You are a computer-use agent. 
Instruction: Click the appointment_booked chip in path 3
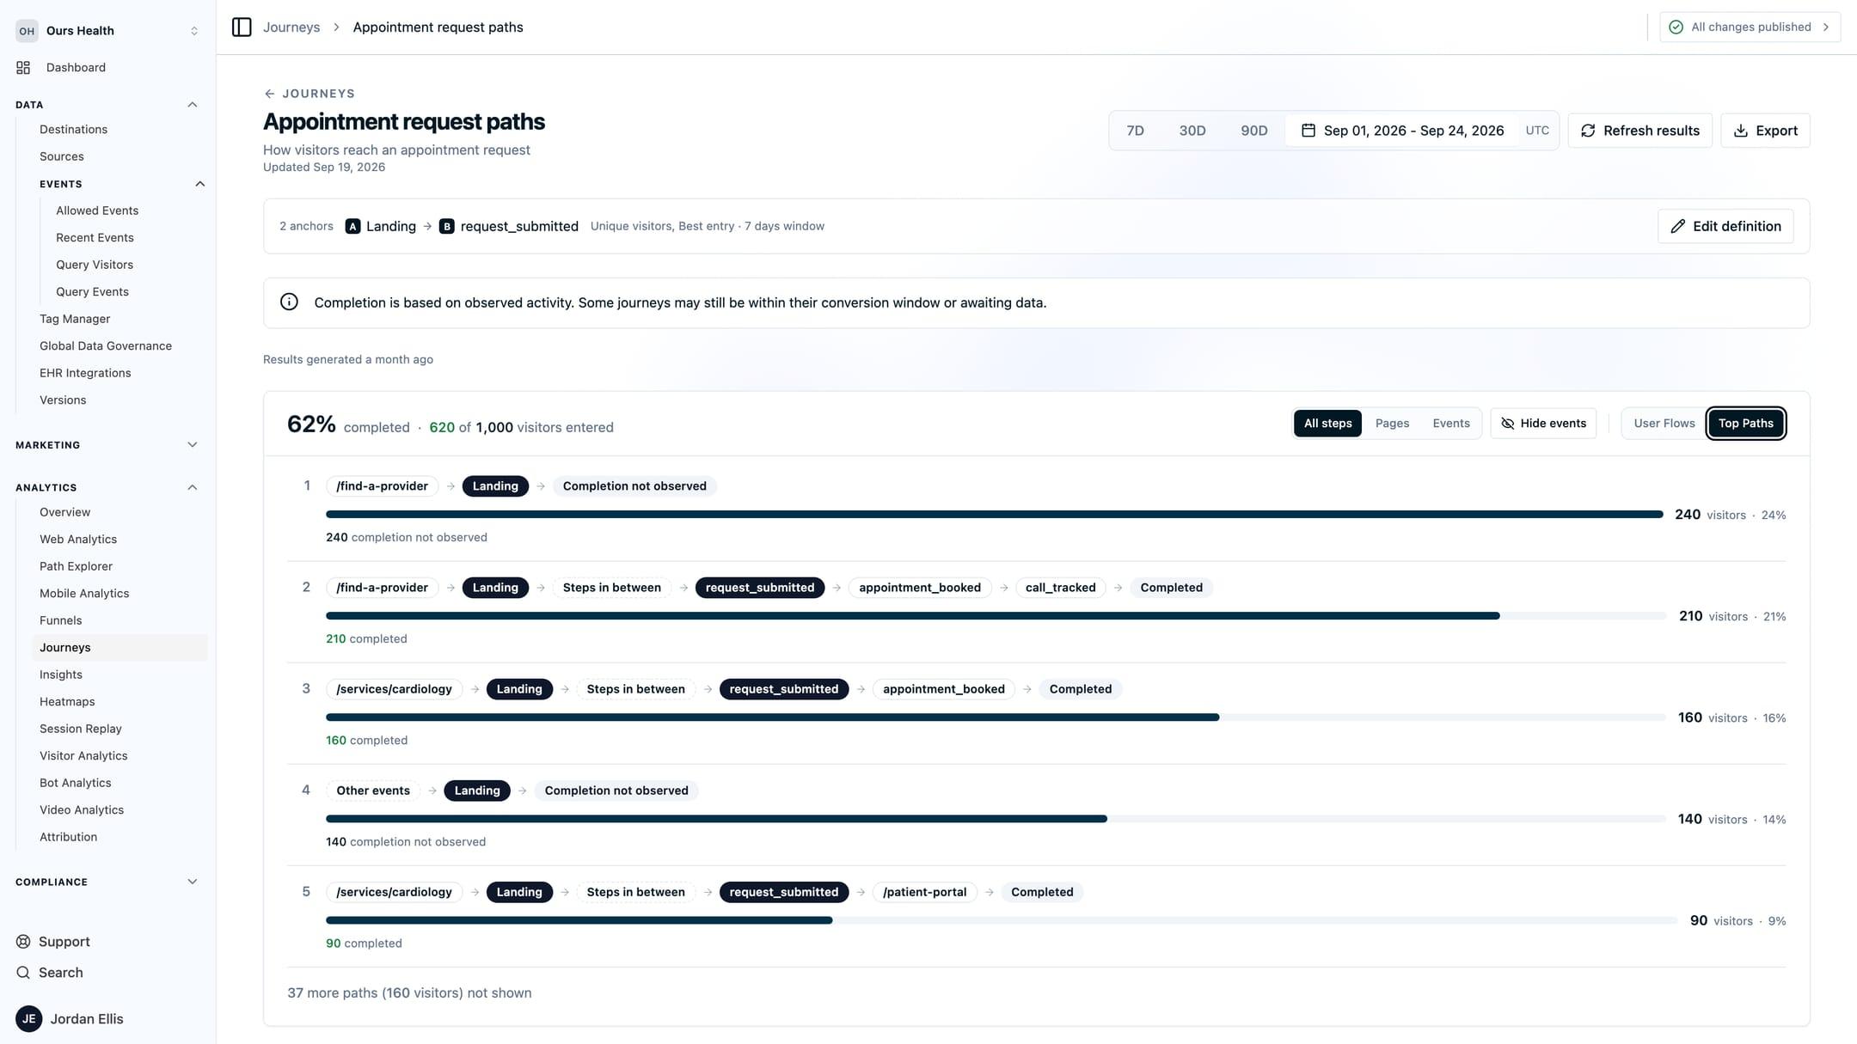tap(943, 689)
